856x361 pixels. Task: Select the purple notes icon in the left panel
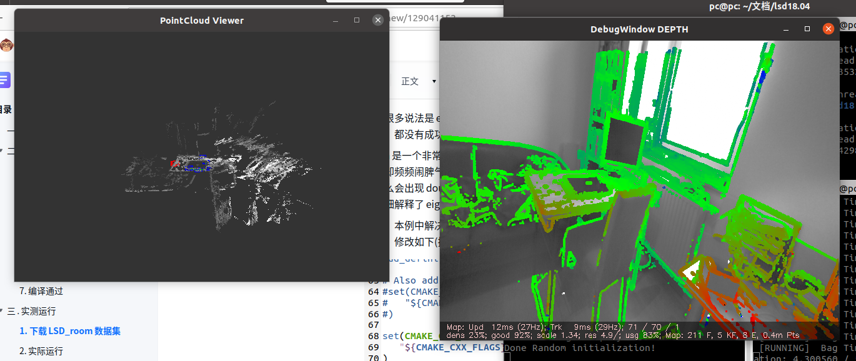(6, 80)
